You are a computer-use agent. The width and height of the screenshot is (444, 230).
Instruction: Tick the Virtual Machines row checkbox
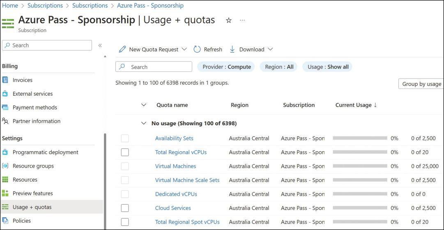(125, 166)
